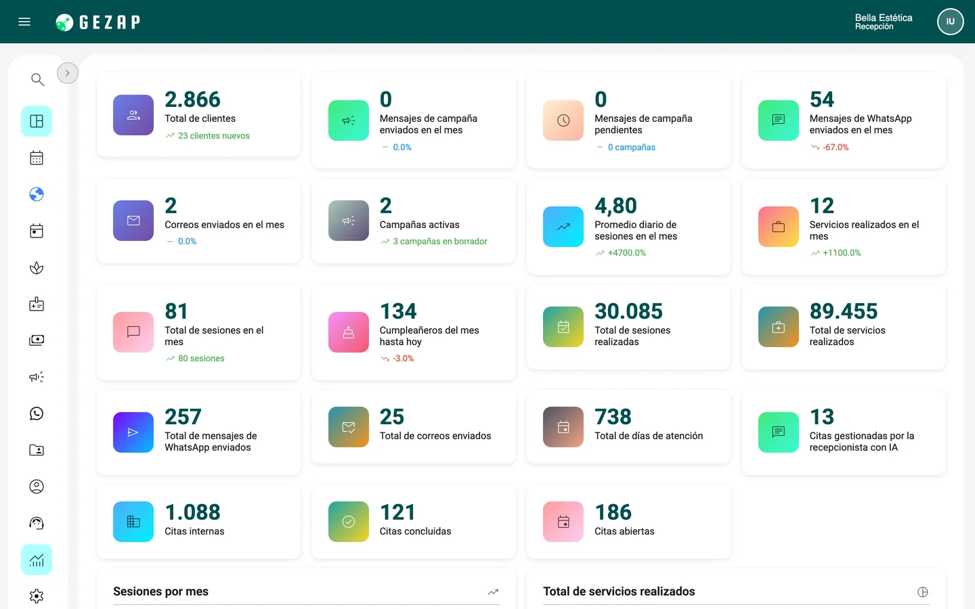The width and height of the screenshot is (975, 609).
Task: Click the 54 WhatsApp messages value
Action: tap(822, 99)
